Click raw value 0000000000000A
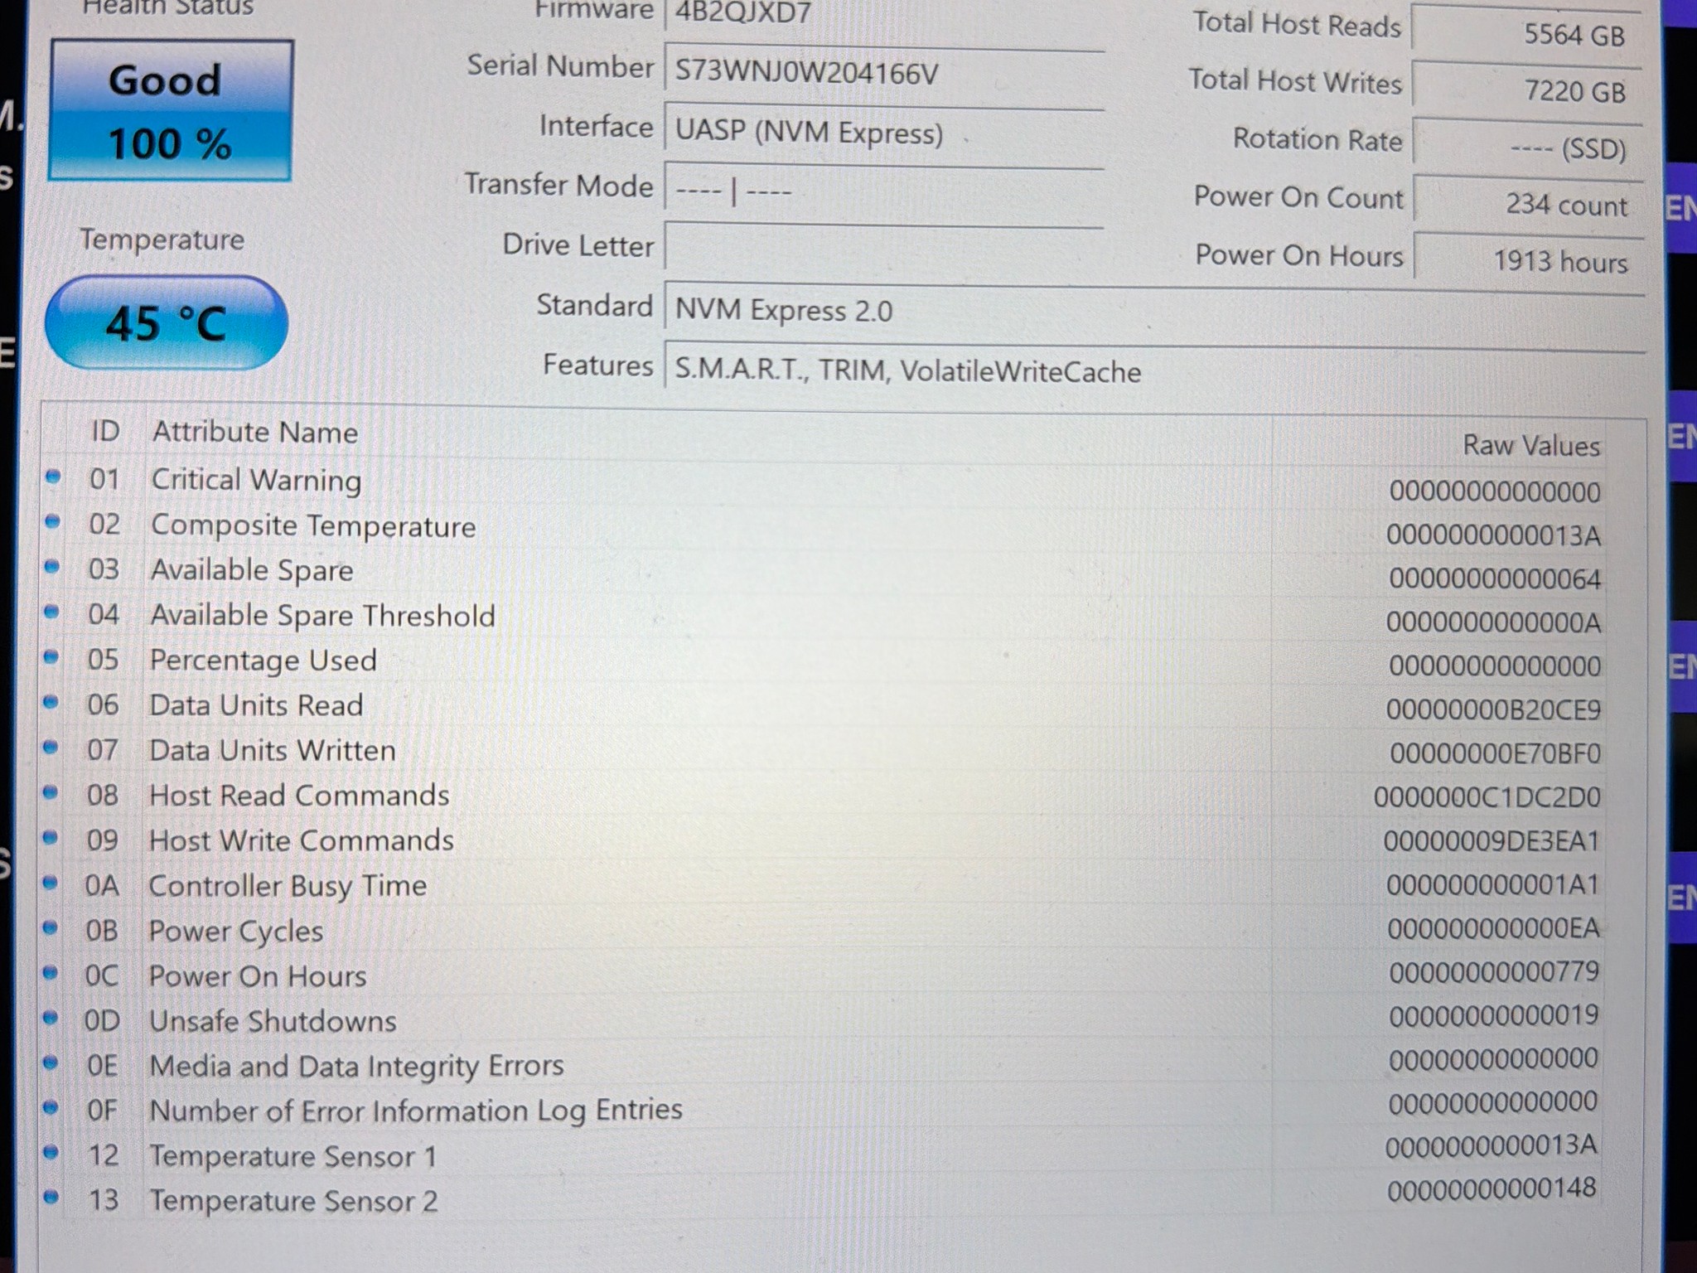Viewport: 1697px width, 1273px height. click(1494, 622)
